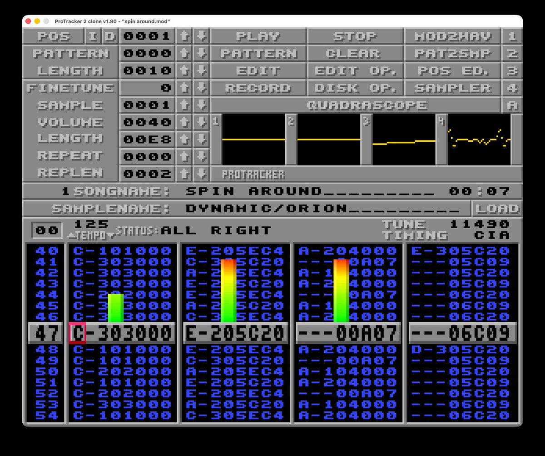The height and width of the screenshot is (456, 545).
Task: Click the QUADRASCOPE title bar
Action: pos(356,105)
